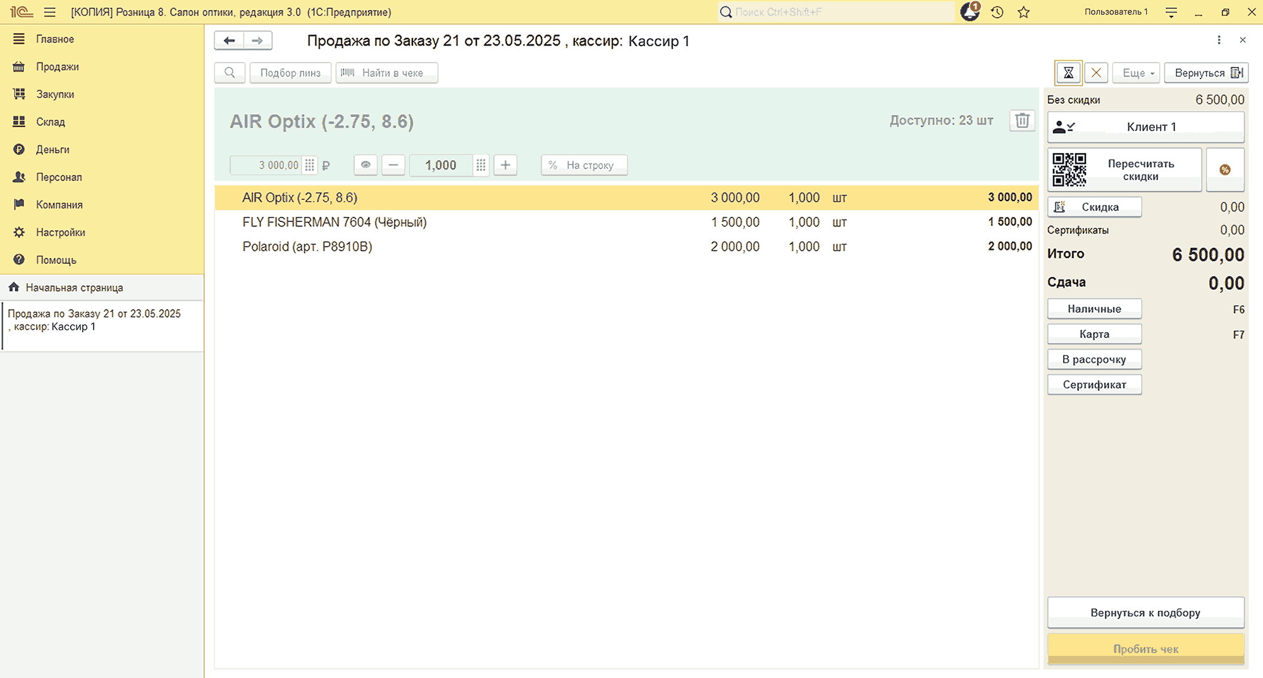Increase quantity with plus button

(505, 165)
